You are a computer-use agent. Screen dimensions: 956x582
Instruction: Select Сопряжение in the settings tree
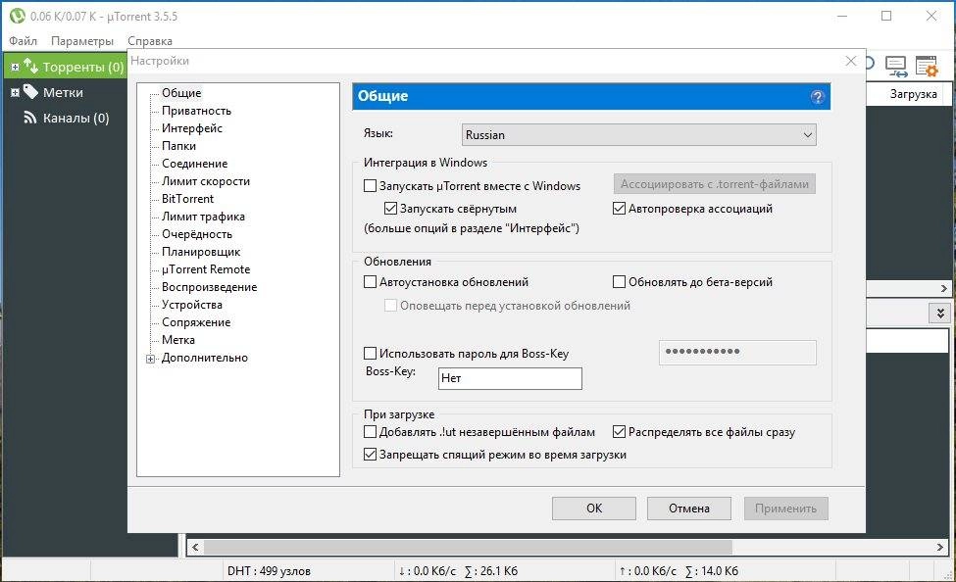click(x=196, y=322)
